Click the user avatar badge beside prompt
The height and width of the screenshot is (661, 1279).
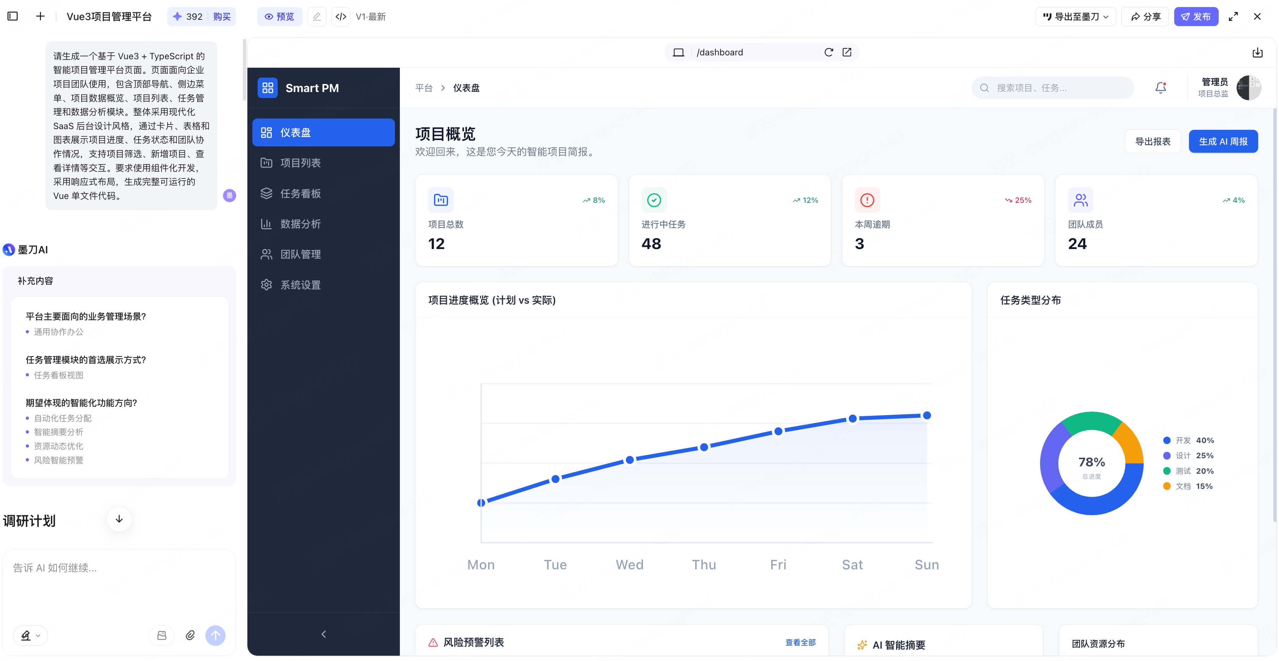(229, 195)
